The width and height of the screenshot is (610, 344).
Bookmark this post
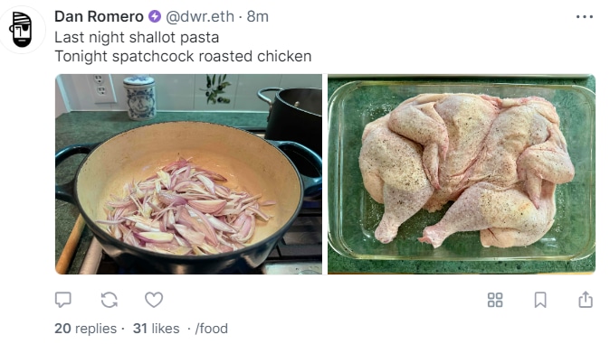pyautogui.click(x=540, y=300)
